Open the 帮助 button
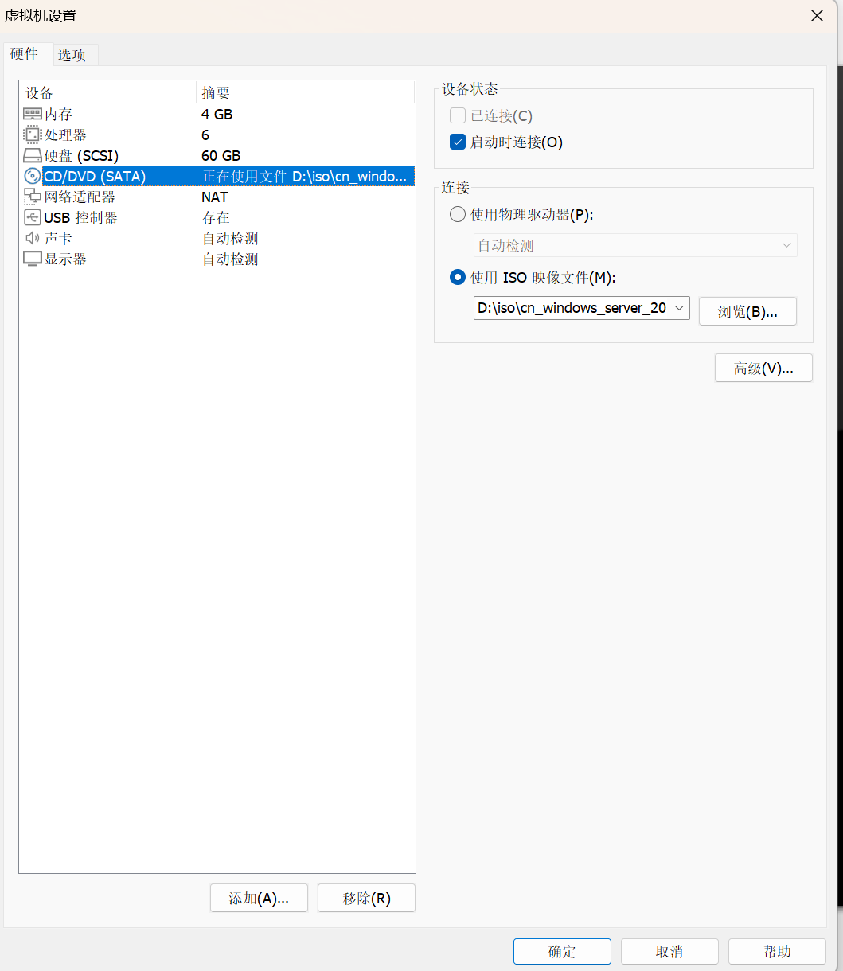Screen dimensions: 843x971 pos(777,952)
